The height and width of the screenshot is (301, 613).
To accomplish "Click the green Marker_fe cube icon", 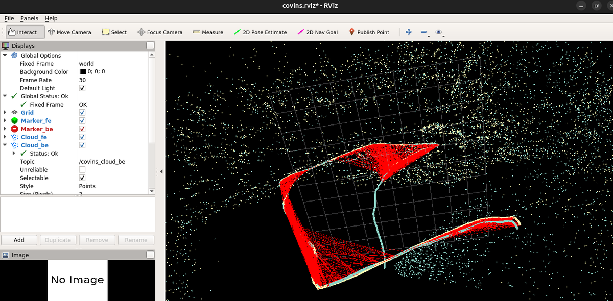I will click(x=14, y=120).
